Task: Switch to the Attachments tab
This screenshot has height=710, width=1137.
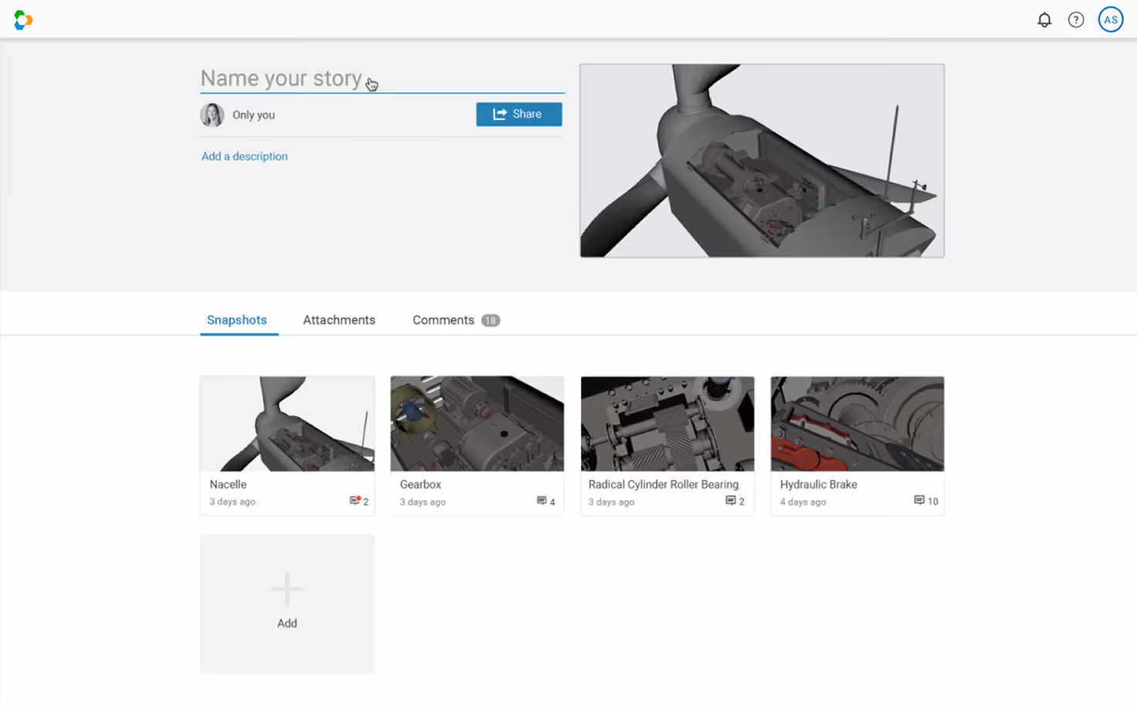Action: click(339, 320)
